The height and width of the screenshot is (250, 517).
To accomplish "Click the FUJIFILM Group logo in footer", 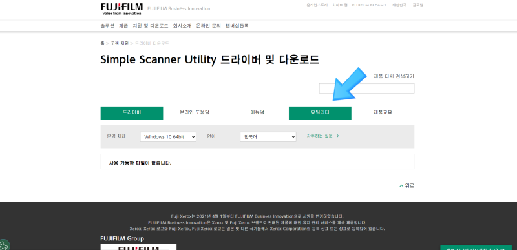I will tap(138, 247).
